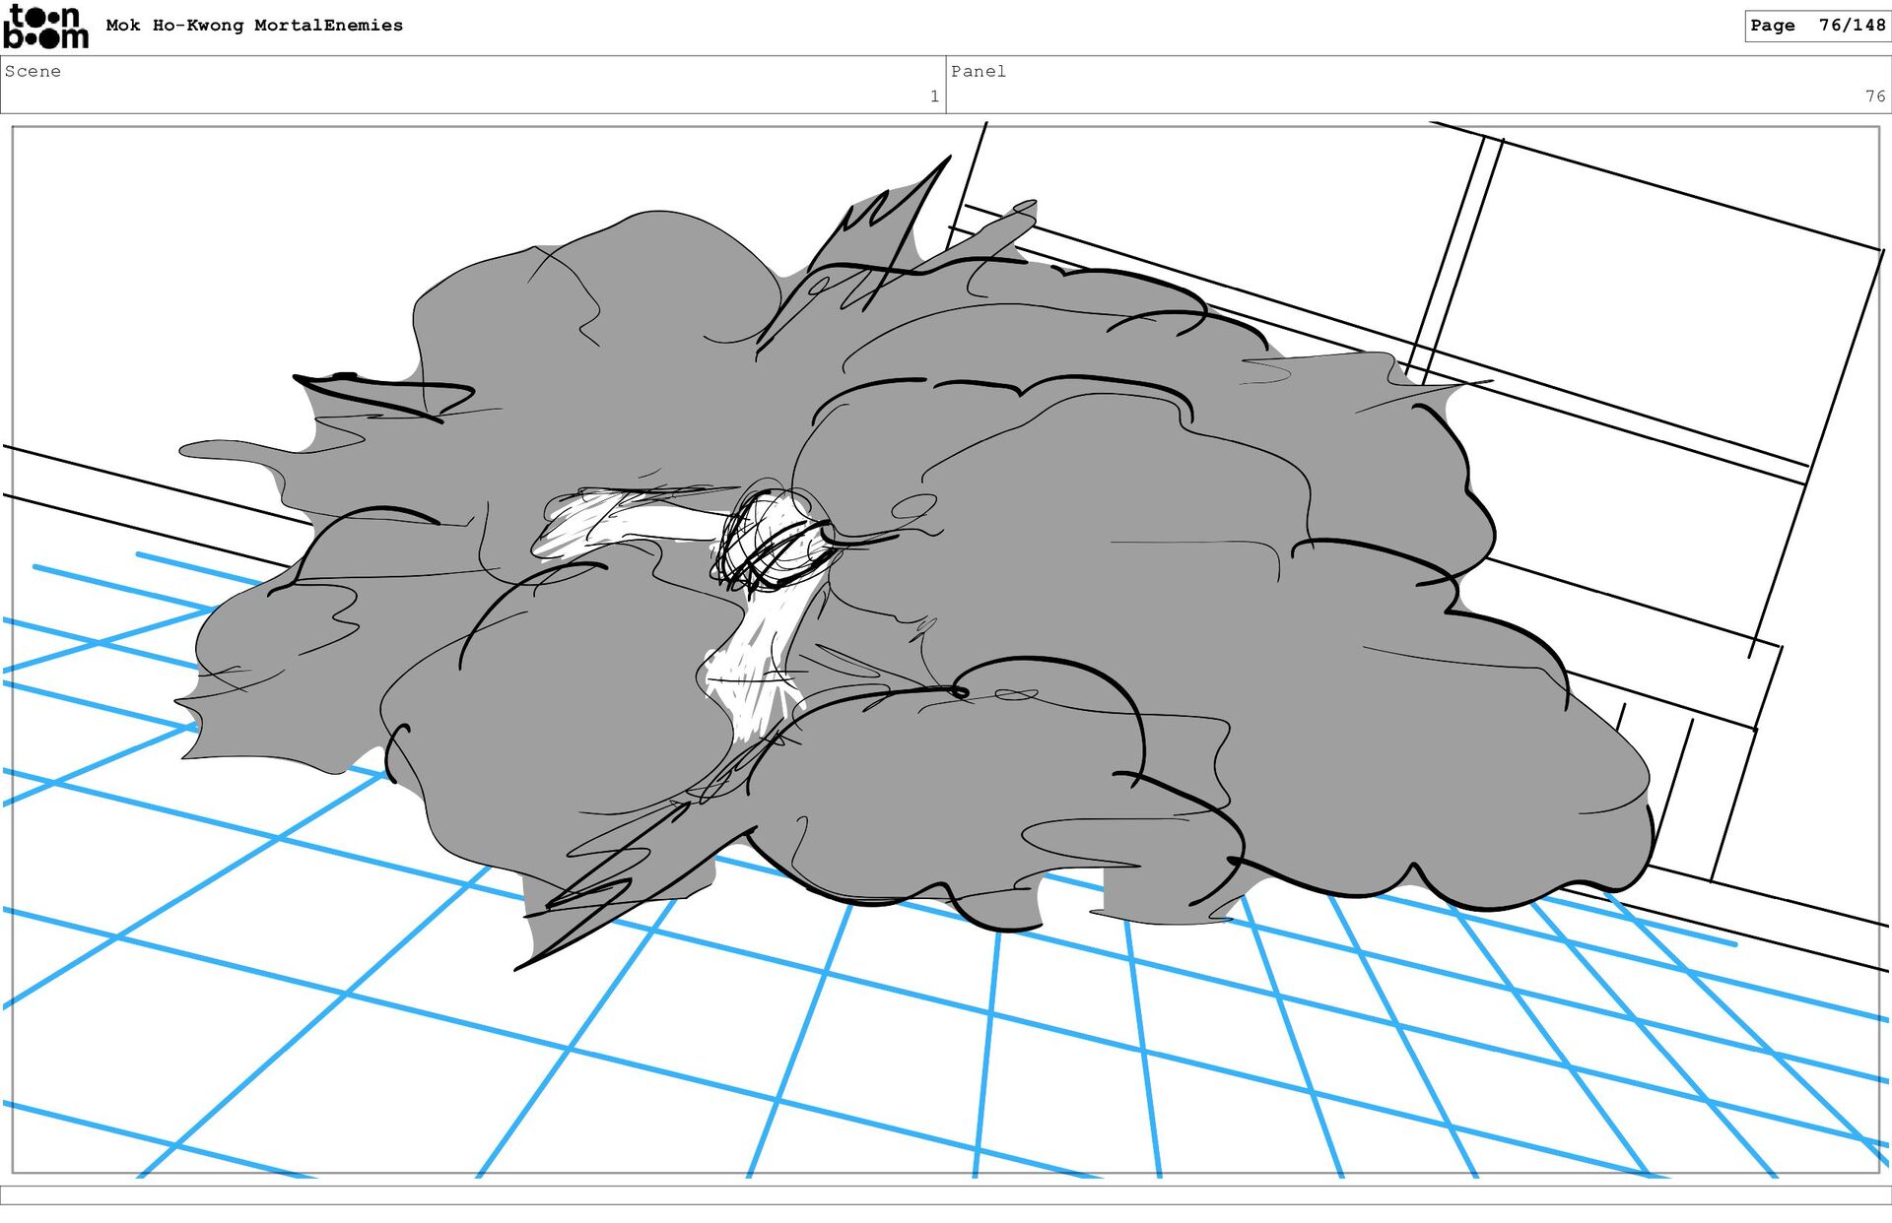Click the Panel header cell
The height and width of the screenshot is (1223, 1892).
pos(1419,85)
